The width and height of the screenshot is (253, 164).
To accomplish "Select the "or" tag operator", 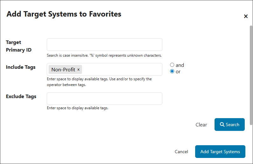I will click(172, 71).
